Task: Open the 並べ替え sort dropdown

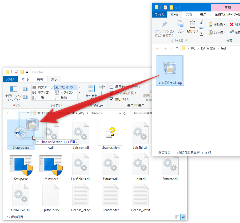Action: (x=91, y=92)
